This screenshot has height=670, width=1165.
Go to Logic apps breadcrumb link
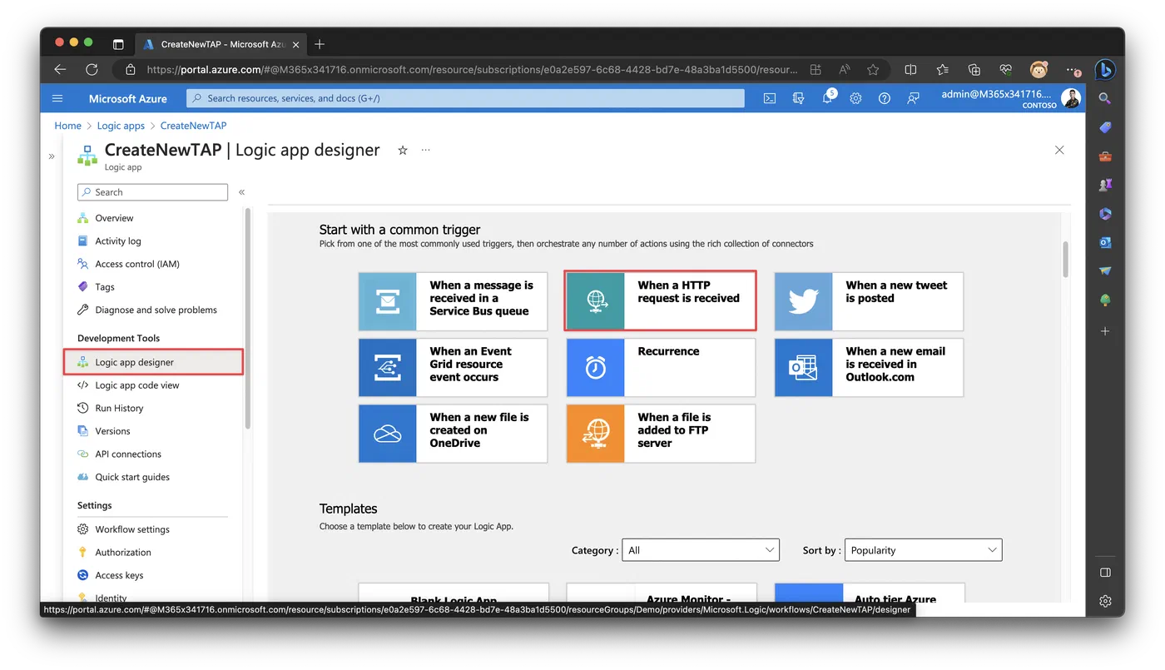[x=121, y=126]
